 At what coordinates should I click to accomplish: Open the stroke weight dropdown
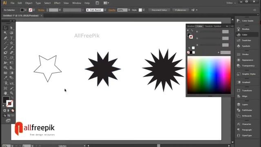[x=60, y=10]
